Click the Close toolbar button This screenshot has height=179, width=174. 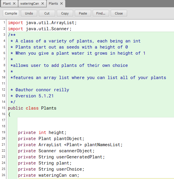tap(119, 13)
